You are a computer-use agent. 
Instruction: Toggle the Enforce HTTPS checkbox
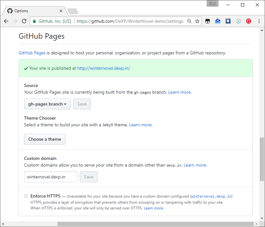[26, 196]
